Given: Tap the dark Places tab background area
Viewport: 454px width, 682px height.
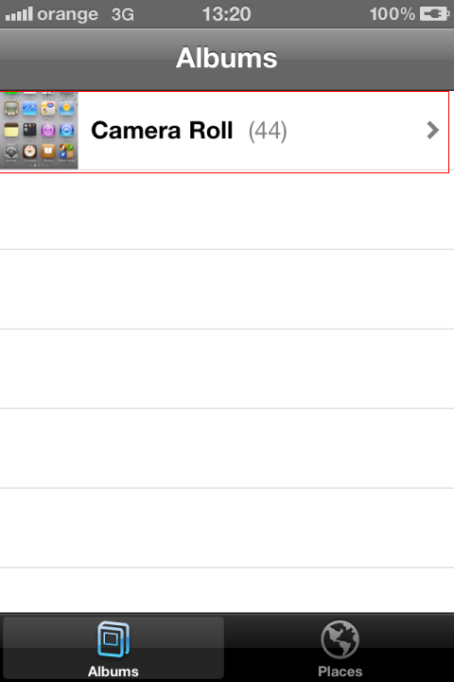Looking at the screenshot, I should coord(340,647).
